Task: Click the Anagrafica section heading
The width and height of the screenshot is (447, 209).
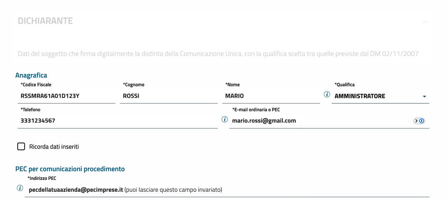Action: [31, 75]
